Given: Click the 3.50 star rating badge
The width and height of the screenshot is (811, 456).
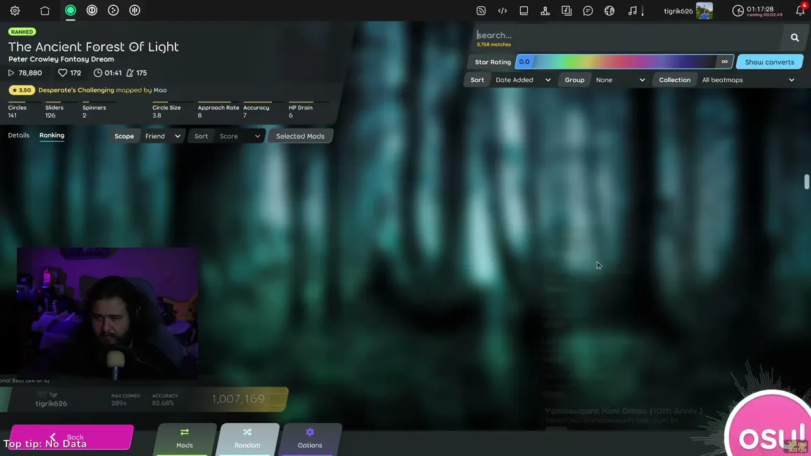Looking at the screenshot, I should (x=22, y=90).
